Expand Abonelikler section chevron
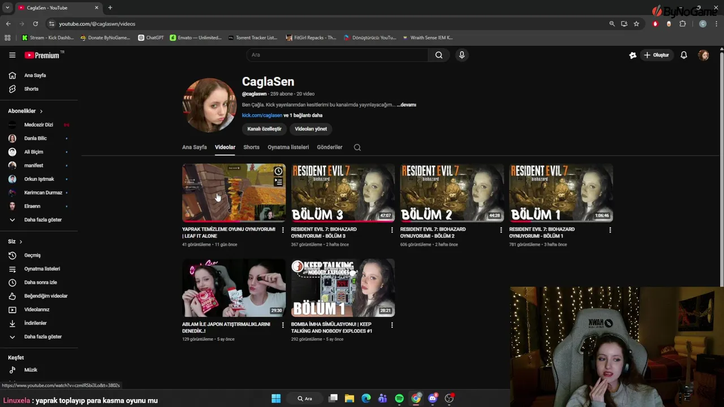The width and height of the screenshot is (724, 407). coord(41,111)
